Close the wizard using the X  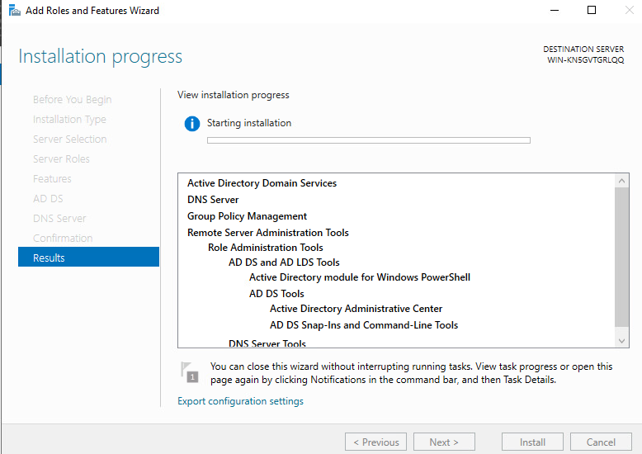click(x=630, y=10)
